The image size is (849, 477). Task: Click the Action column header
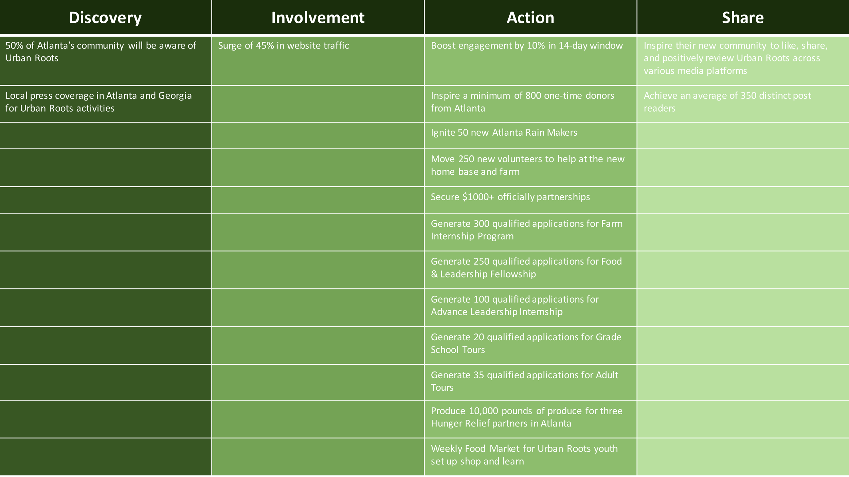530,17
